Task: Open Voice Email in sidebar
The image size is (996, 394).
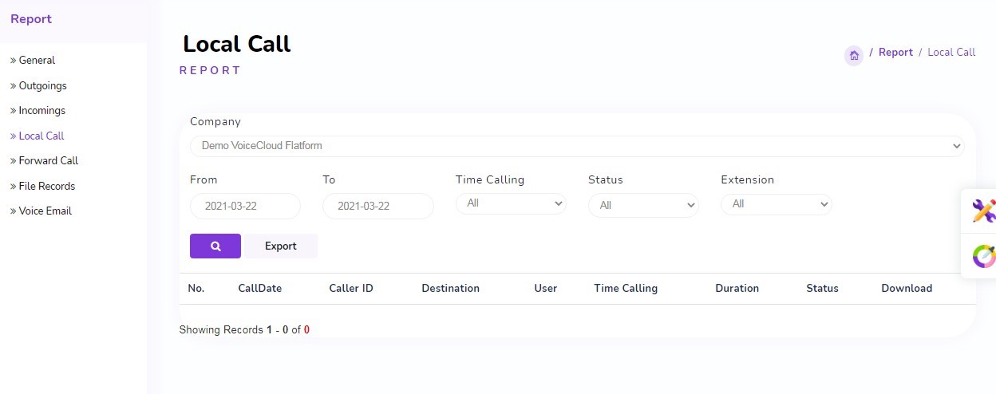Action: [45, 211]
